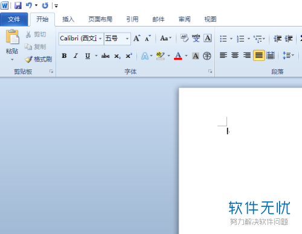Toggle Bold formatting
Viewport: 302px width, 234px height.
[64, 55]
